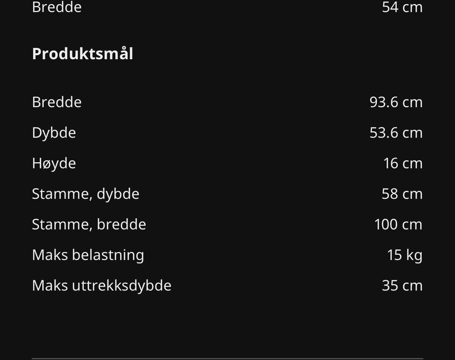Select the 100 cm value
The height and width of the screenshot is (360, 455).
click(x=398, y=224)
